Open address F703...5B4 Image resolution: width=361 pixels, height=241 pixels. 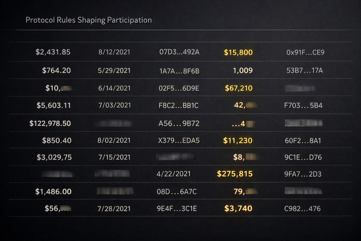(303, 106)
